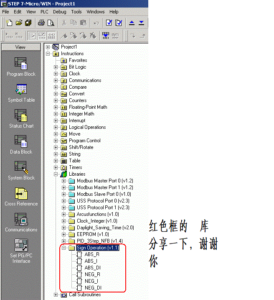Viewport: 274px width, 300px height.
Task: Open Symbol Table in the View bar
Action: (x=21, y=93)
